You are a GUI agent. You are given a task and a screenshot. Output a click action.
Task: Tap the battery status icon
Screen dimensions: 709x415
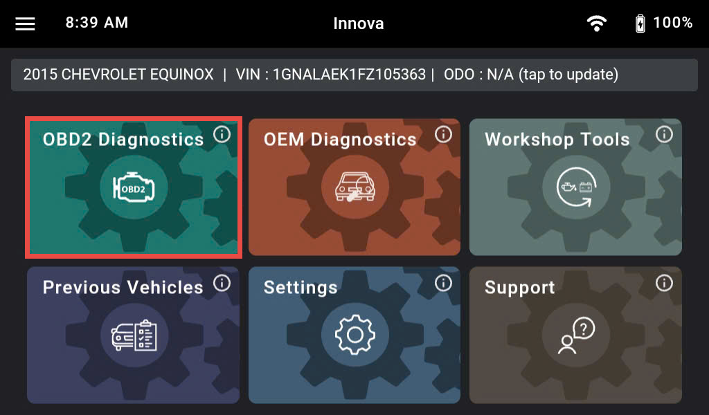640,24
